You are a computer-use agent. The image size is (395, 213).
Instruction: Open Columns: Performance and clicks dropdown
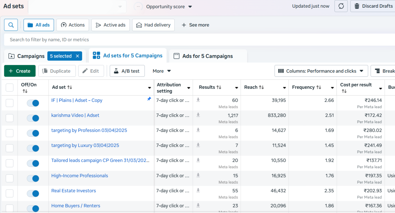[321, 71]
